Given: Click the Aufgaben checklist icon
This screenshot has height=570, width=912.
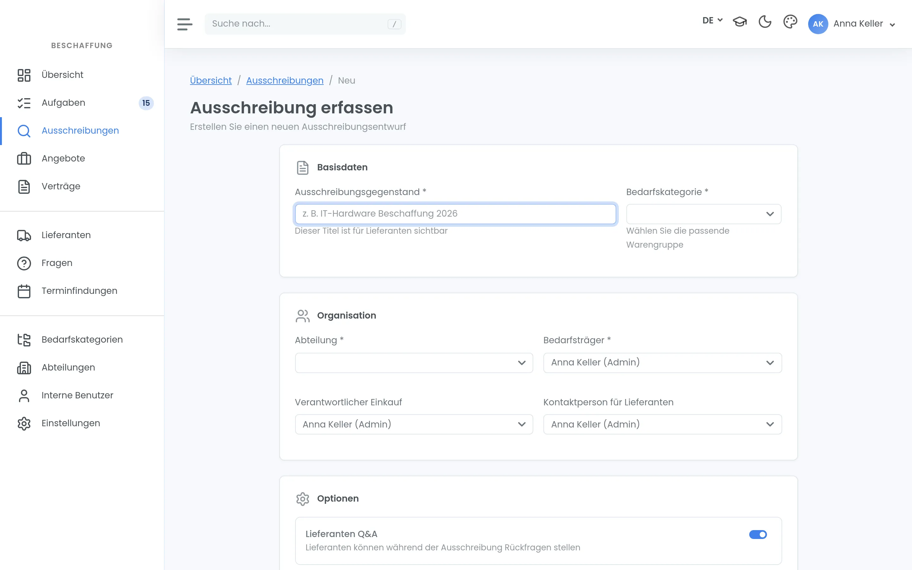Looking at the screenshot, I should 24,103.
